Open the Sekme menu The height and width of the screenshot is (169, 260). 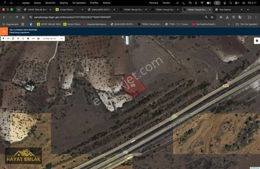pyautogui.click(x=107, y=3)
